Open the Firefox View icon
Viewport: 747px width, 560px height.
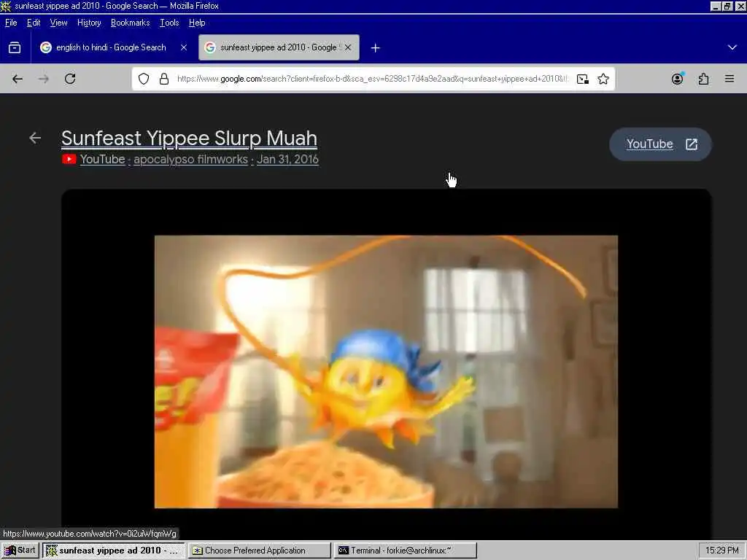tap(15, 47)
